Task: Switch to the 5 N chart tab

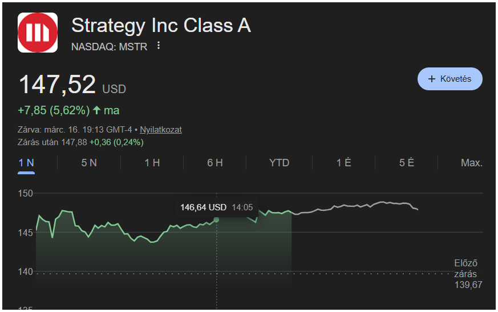Action: 89,163
